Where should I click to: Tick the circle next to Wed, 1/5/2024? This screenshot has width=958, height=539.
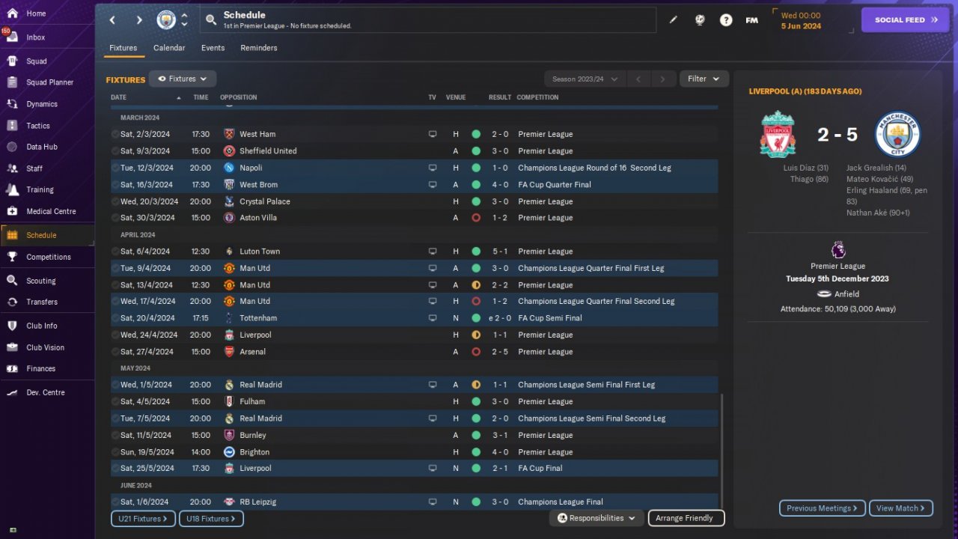115,385
